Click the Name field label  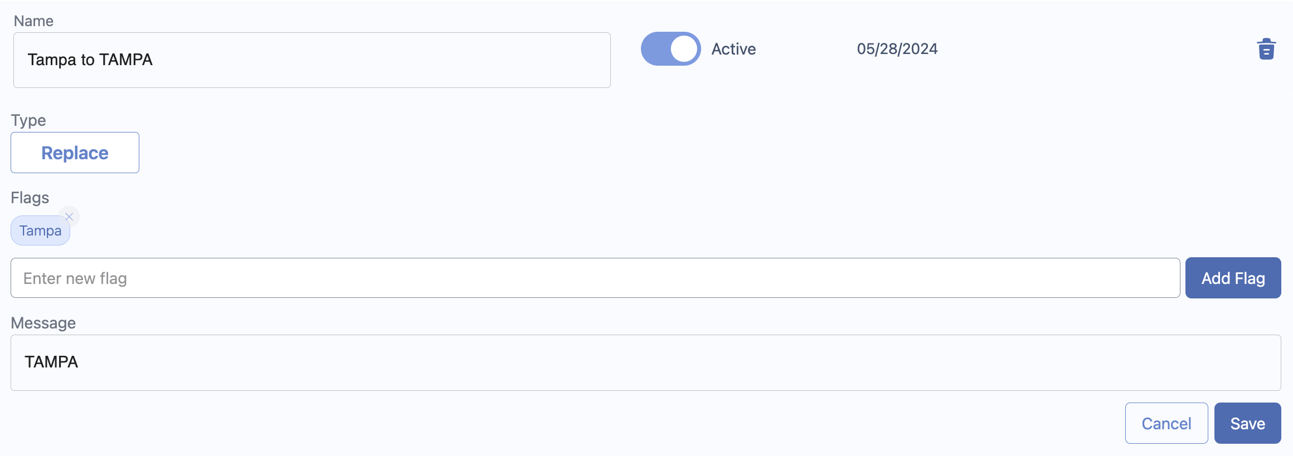33,21
